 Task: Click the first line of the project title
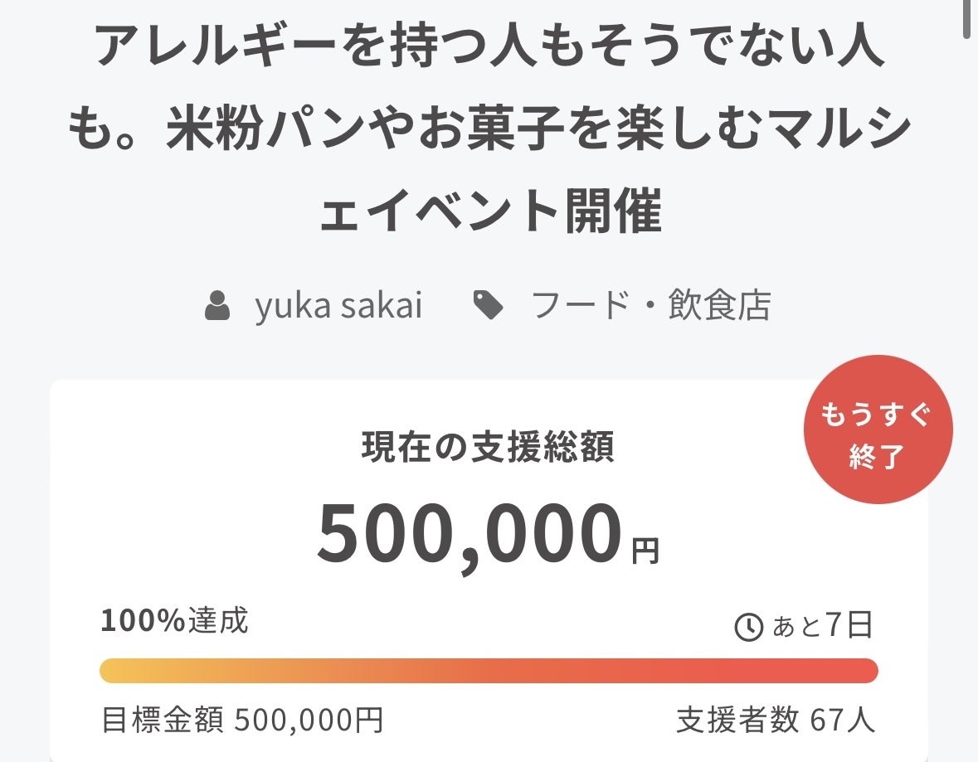coord(489,50)
